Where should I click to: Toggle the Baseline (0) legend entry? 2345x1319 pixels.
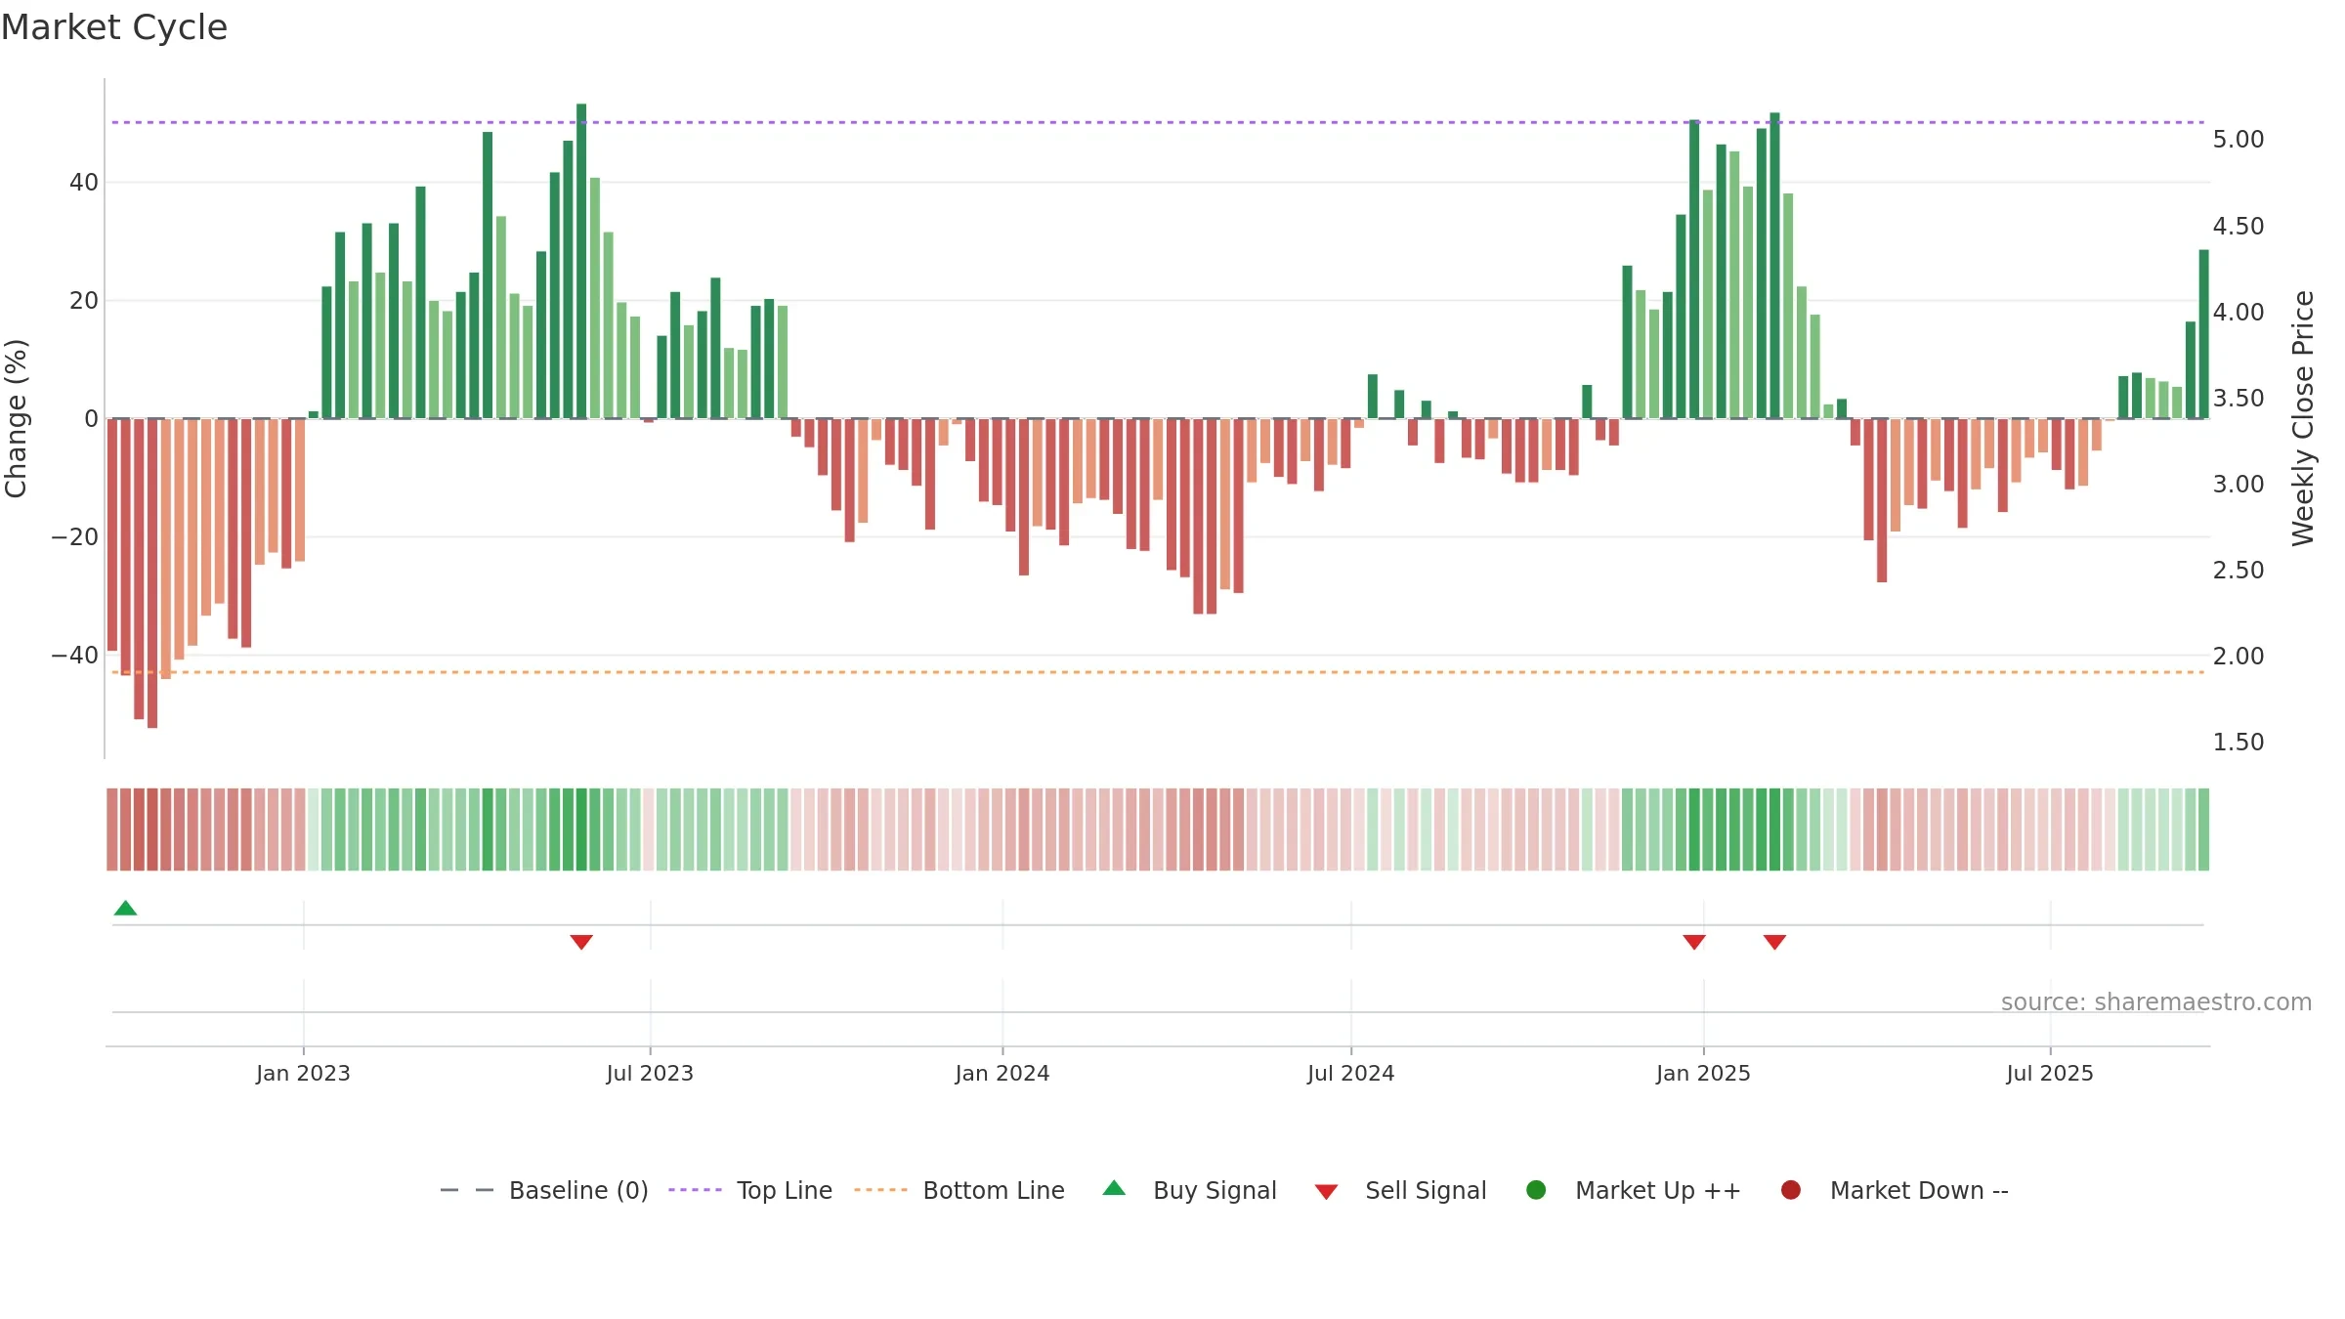tap(544, 1190)
